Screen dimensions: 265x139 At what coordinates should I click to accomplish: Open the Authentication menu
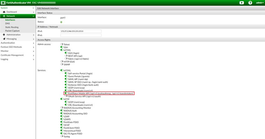(x=8, y=43)
